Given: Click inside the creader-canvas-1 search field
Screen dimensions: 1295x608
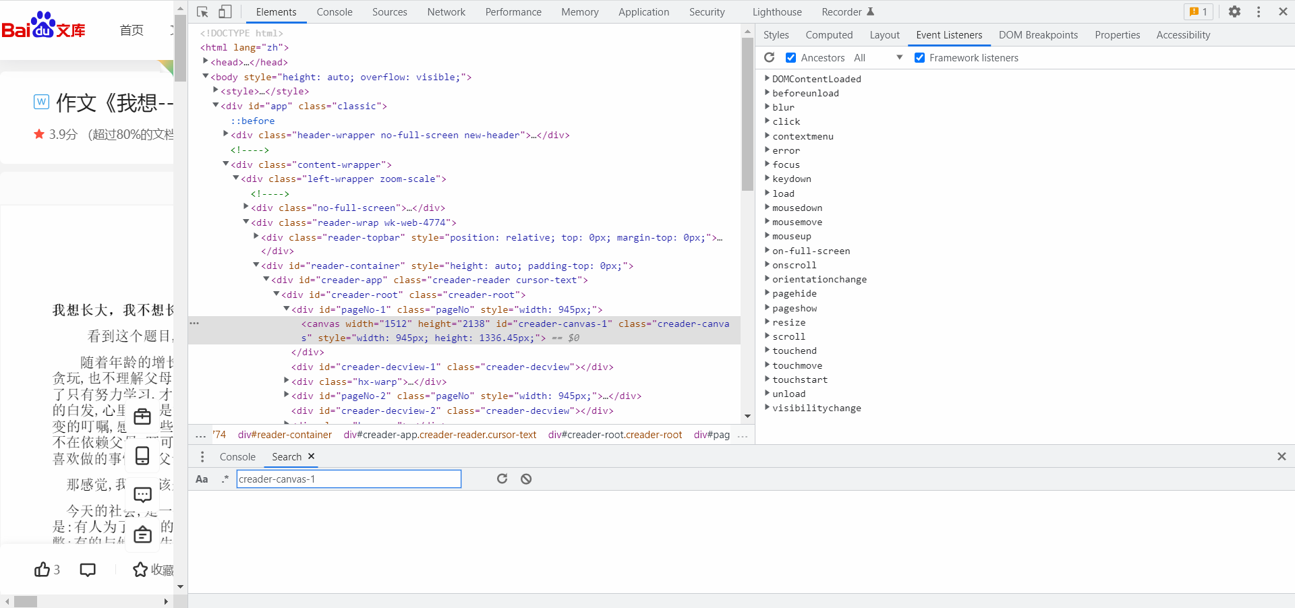Looking at the screenshot, I should pos(348,479).
